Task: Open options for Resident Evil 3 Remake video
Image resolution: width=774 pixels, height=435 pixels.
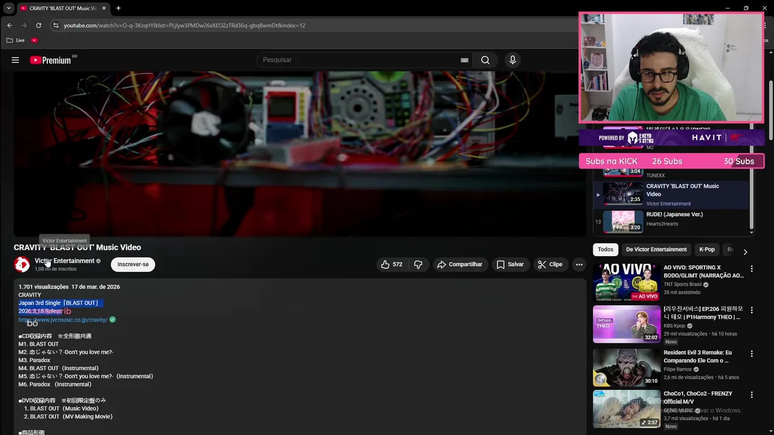Action: tap(752, 353)
